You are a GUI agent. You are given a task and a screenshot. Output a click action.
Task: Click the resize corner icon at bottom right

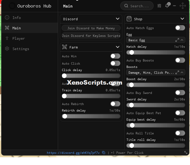186,153
